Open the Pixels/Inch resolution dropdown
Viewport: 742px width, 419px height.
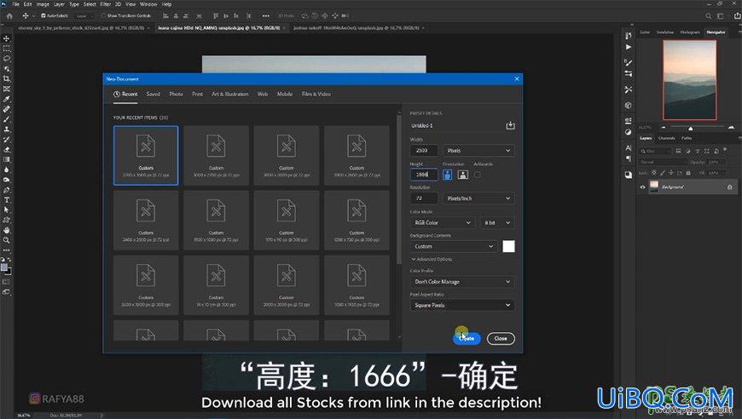tap(478, 198)
